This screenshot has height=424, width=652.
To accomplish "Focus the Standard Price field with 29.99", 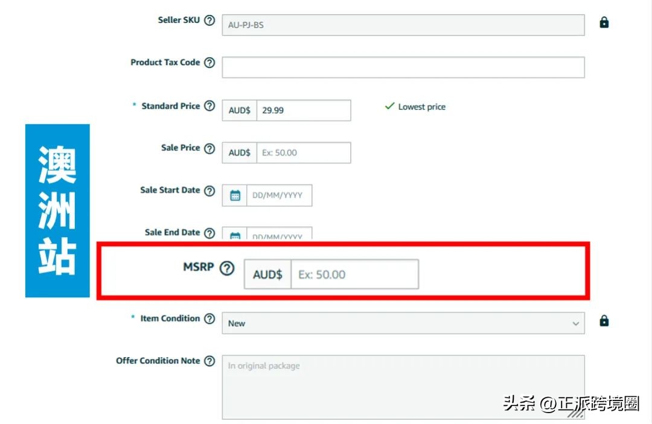I will tap(304, 110).
